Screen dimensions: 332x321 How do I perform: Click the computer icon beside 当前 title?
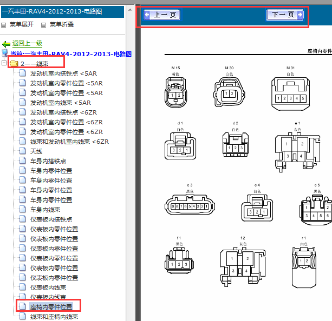pos(5,53)
